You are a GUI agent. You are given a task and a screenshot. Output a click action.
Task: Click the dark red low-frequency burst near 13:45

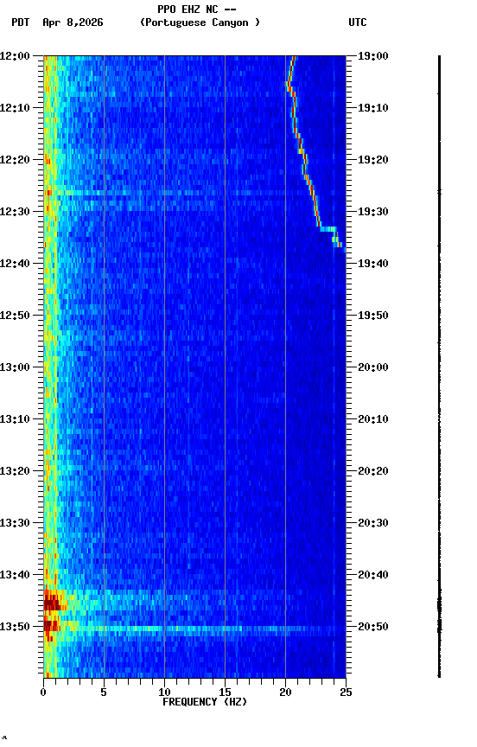pos(53,601)
